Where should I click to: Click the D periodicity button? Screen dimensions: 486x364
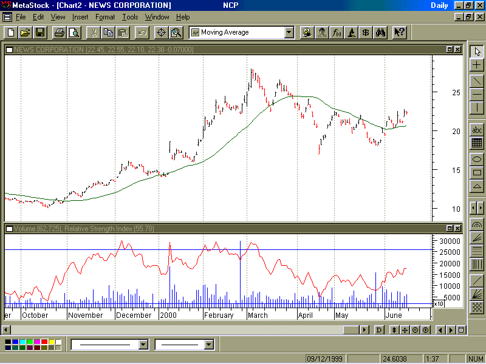pos(379,329)
